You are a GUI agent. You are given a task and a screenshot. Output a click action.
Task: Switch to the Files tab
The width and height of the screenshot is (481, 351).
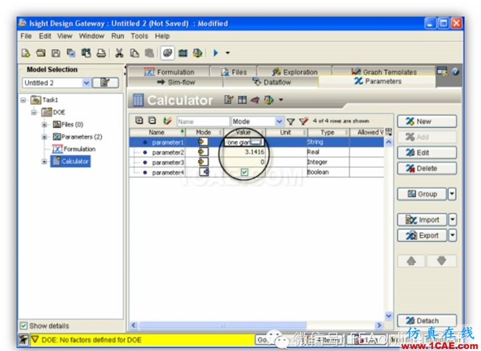tap(234, 72)
